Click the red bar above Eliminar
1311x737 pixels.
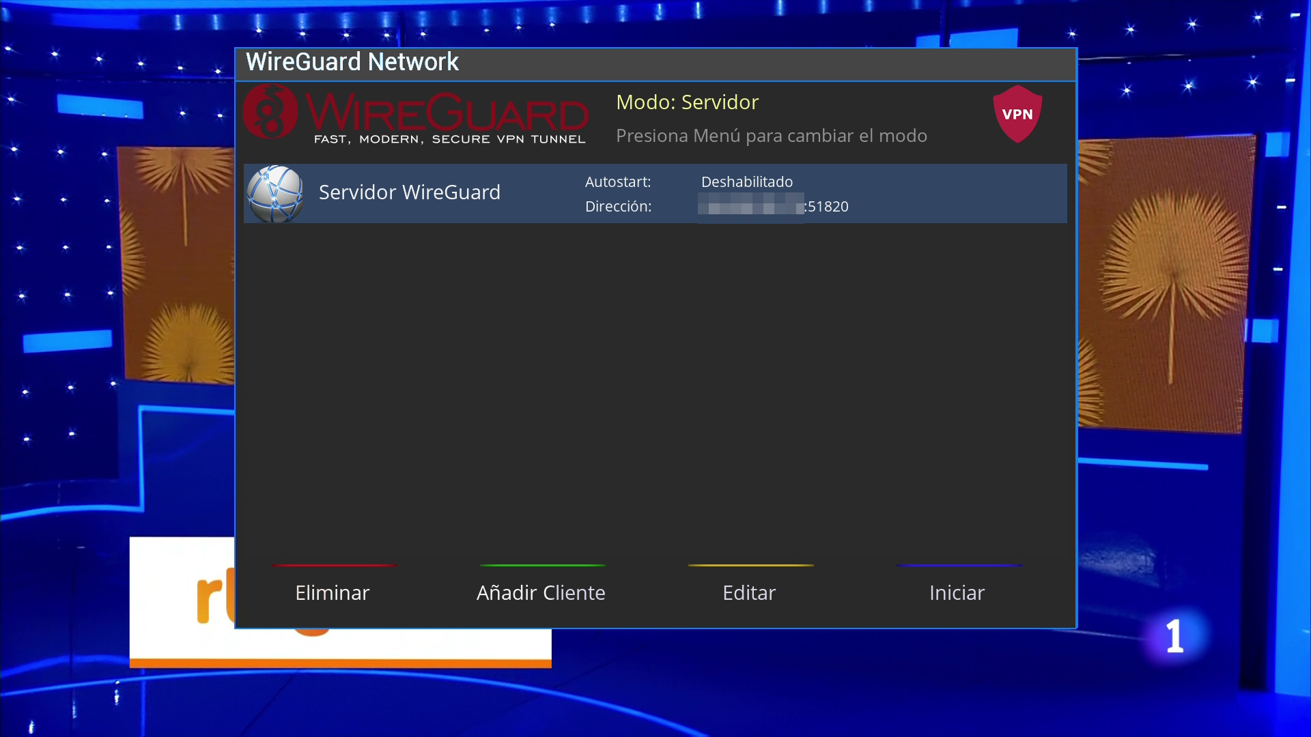click(334, 565)
